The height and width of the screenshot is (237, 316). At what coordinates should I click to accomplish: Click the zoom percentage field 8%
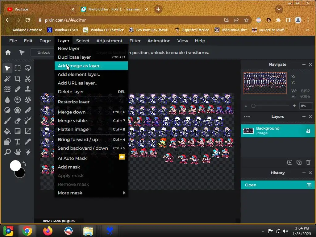click(306, 106)
